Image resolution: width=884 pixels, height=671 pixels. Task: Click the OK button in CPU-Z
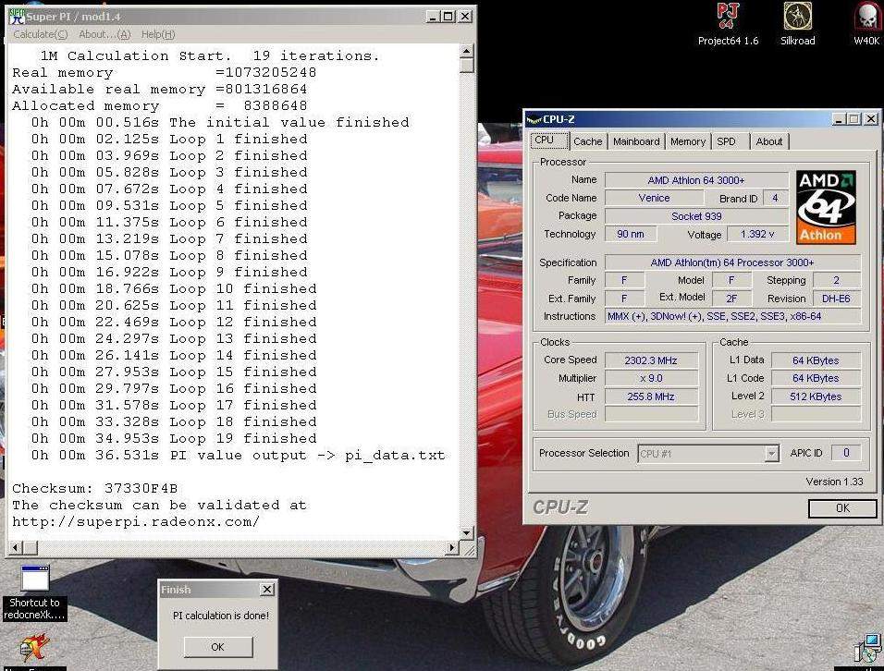coord(842,508)
